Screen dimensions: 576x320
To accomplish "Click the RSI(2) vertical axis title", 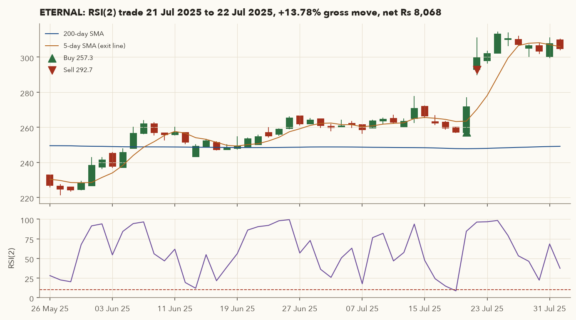I will [x=12, y=258].
